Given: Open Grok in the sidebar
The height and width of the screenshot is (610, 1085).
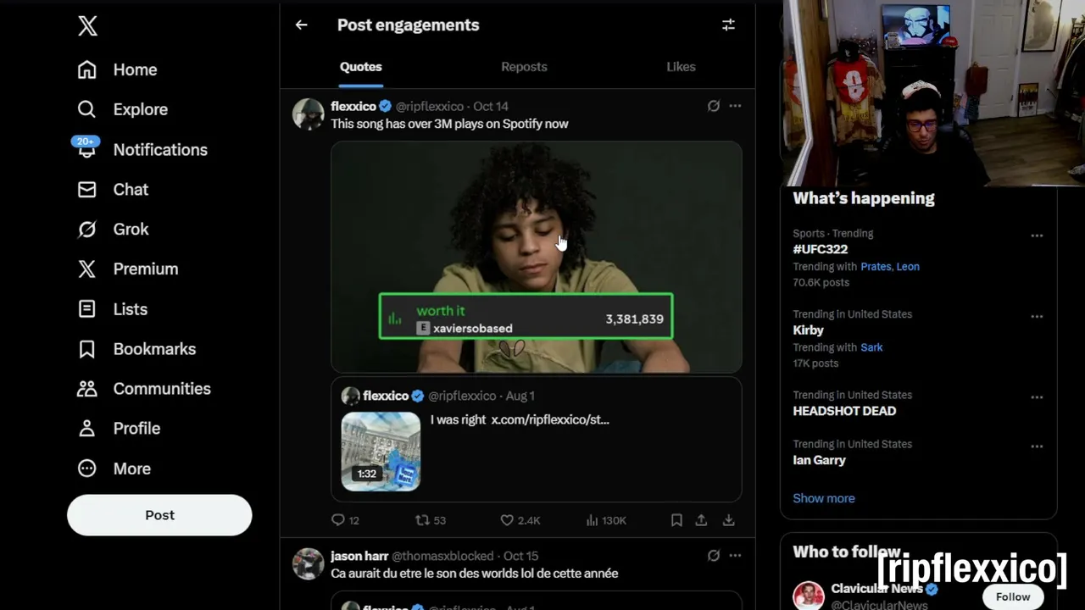Looking at the screenshot, I should pos(113,229).
